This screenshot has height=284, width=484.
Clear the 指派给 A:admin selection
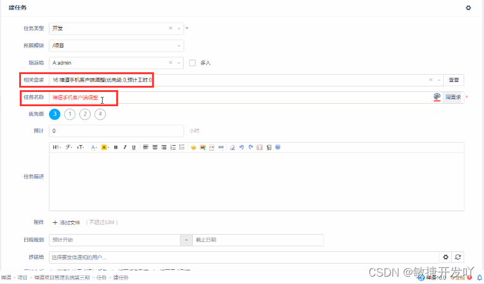tap(171, 63)
